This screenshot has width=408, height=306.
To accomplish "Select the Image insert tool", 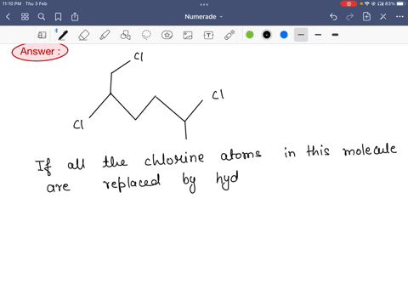I will tap(188, 35).
